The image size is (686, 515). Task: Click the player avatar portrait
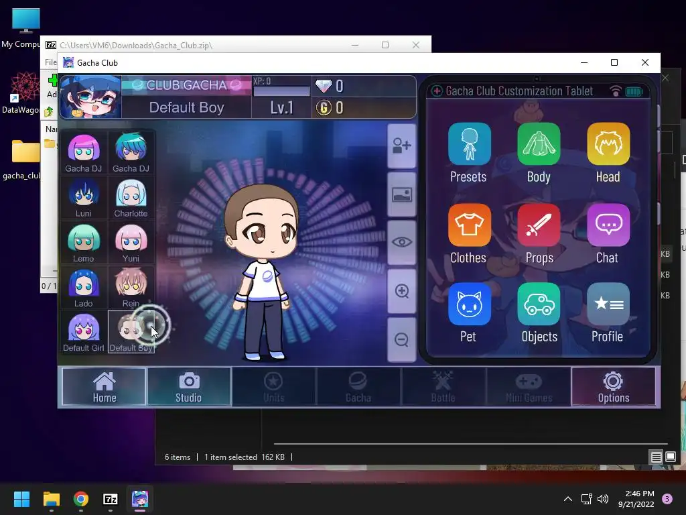pos(90,97)
